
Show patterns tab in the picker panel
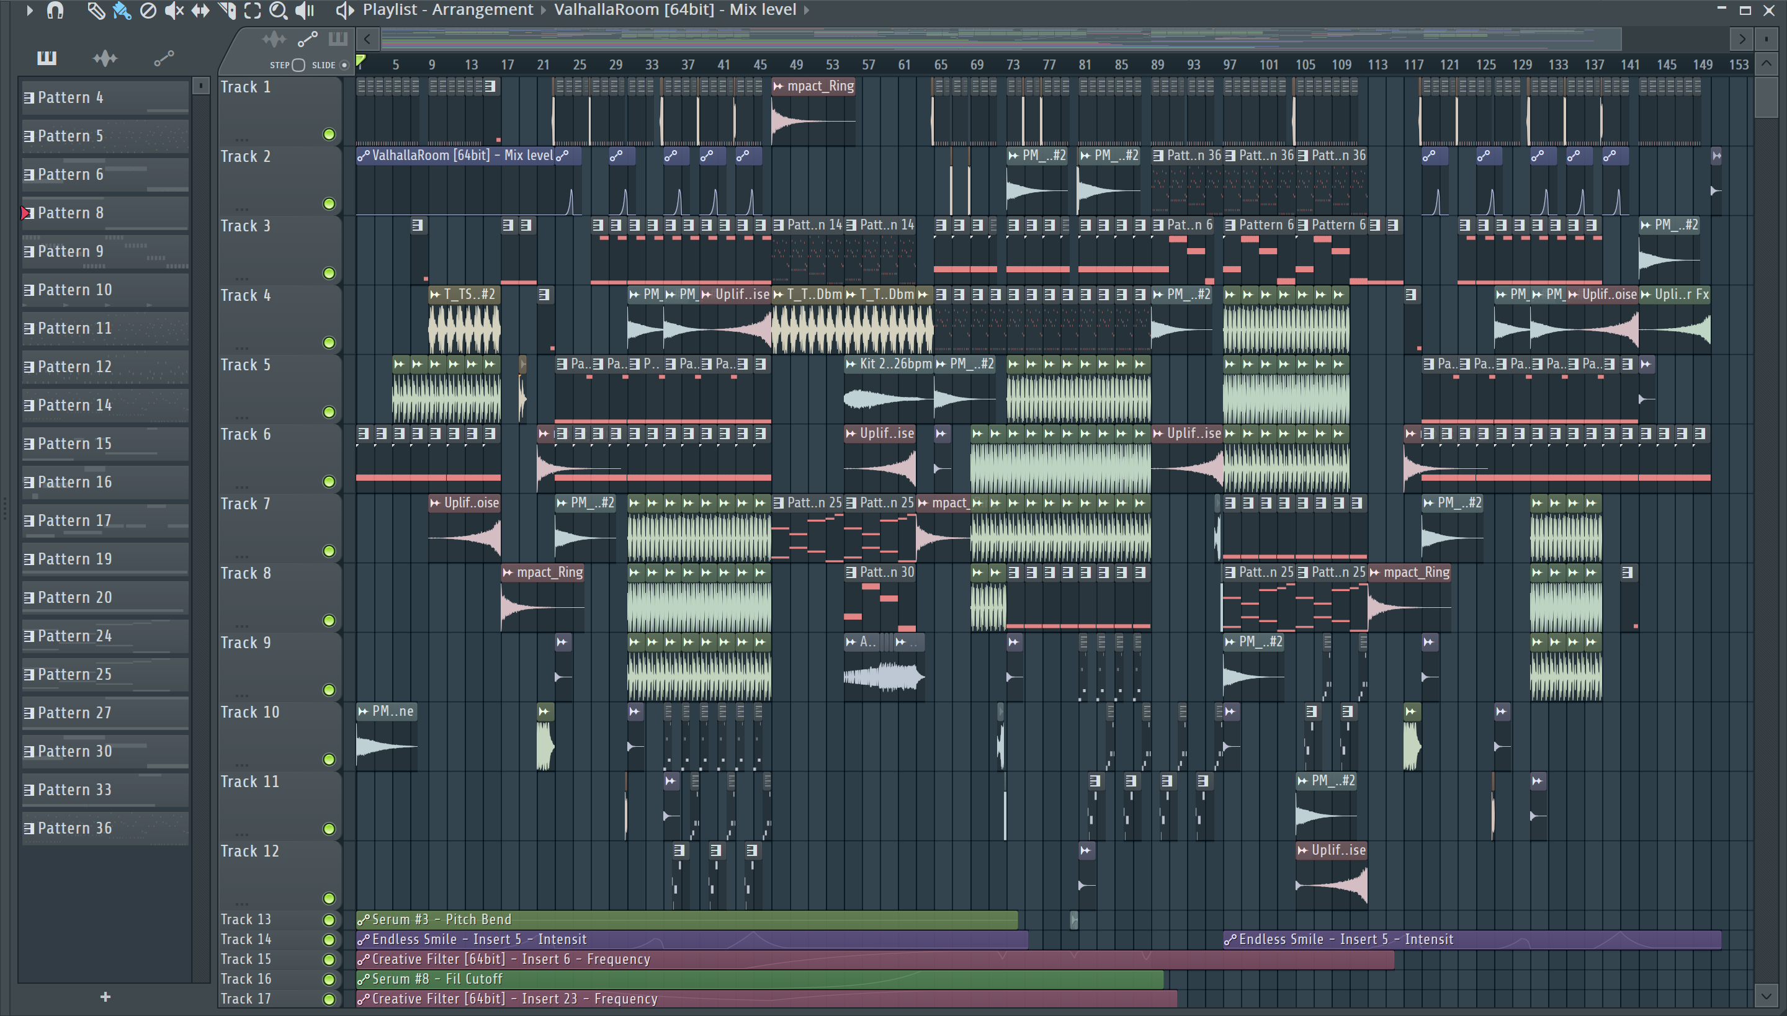(47, 58)
